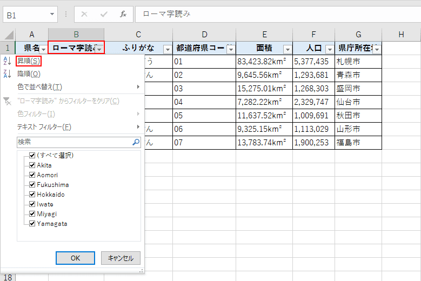Viewport: 421px width, 281px height.
Task: Select column A header
Action: tap(32, 35)
